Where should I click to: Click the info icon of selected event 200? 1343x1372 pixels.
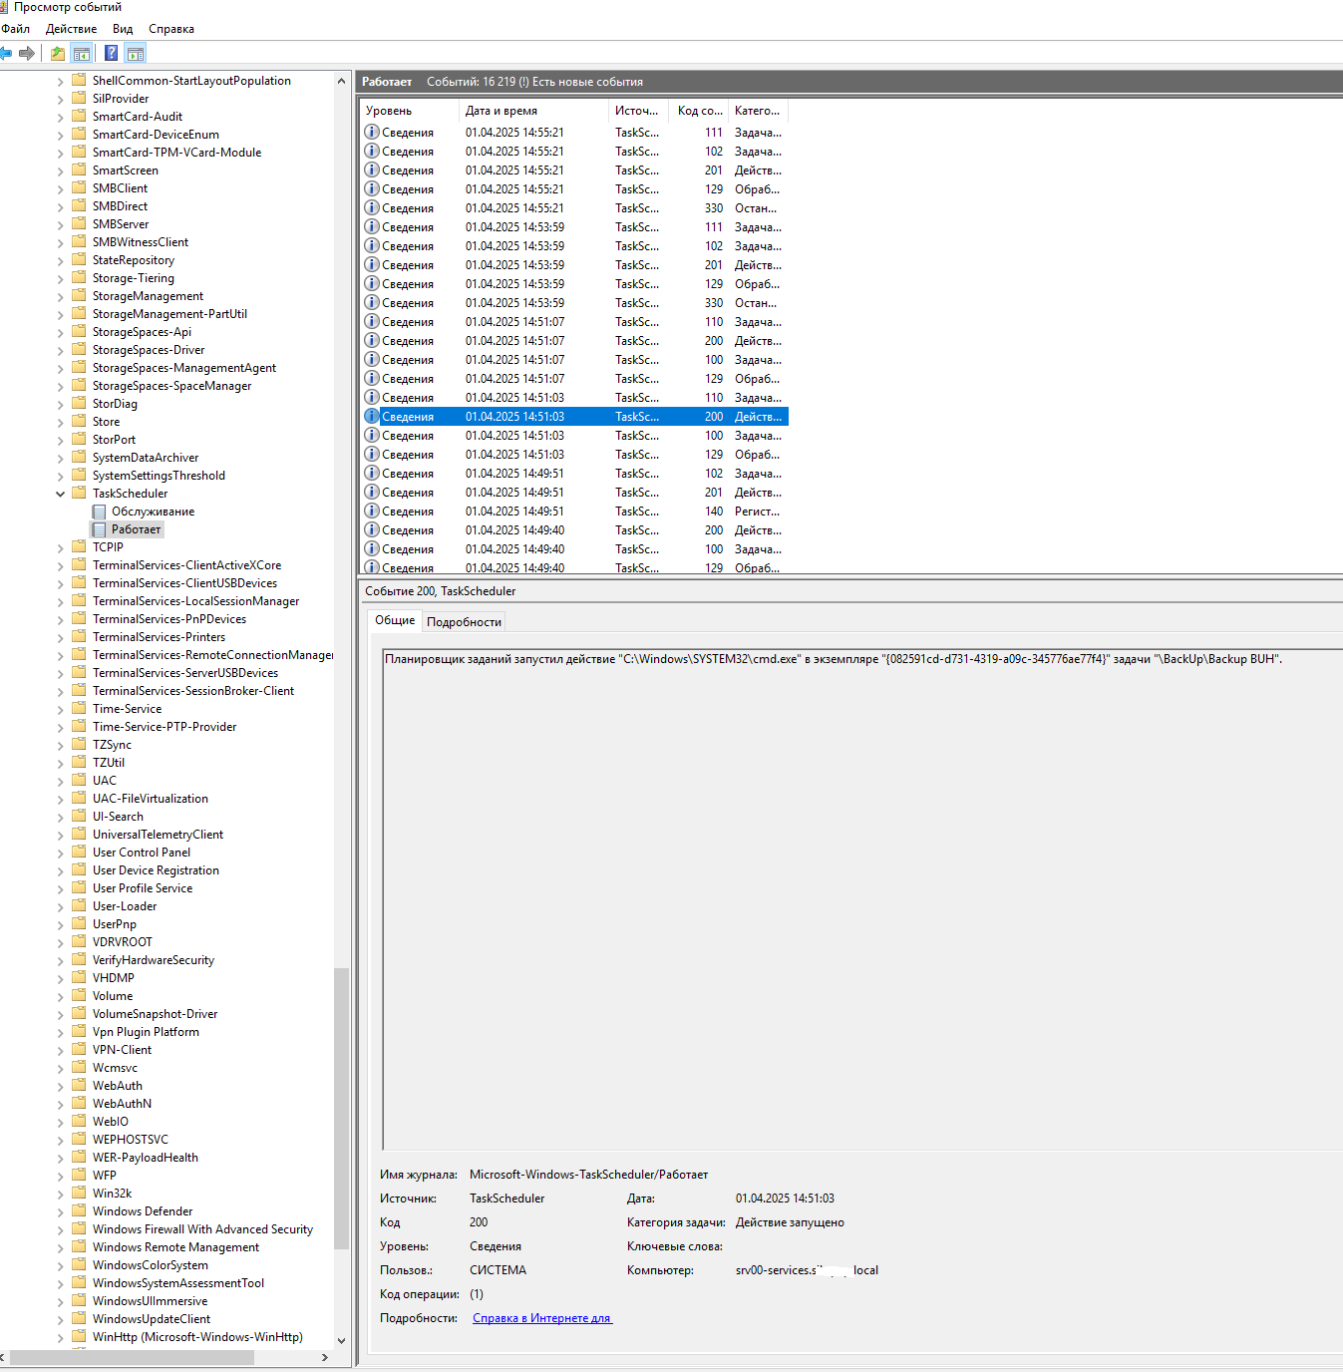(x=372, y=417)
